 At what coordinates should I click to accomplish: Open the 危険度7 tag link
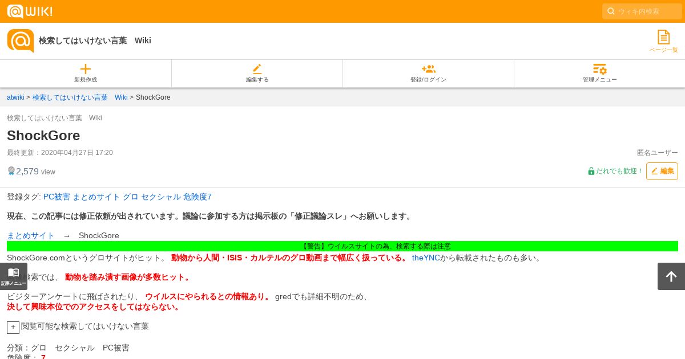[198, 197]
